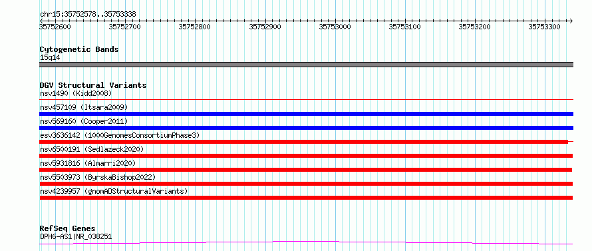The width and height of the screenshot is (592, 251).
Task: Select nsv5503973 (ByrskaBishop2022) variant label
Action: [98, 177]
